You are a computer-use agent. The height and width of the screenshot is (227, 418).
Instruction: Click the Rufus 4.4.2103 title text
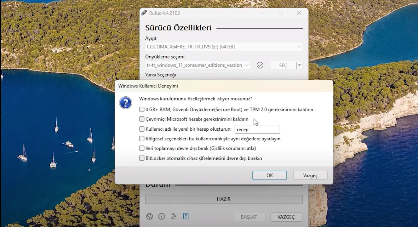point(165,13)
